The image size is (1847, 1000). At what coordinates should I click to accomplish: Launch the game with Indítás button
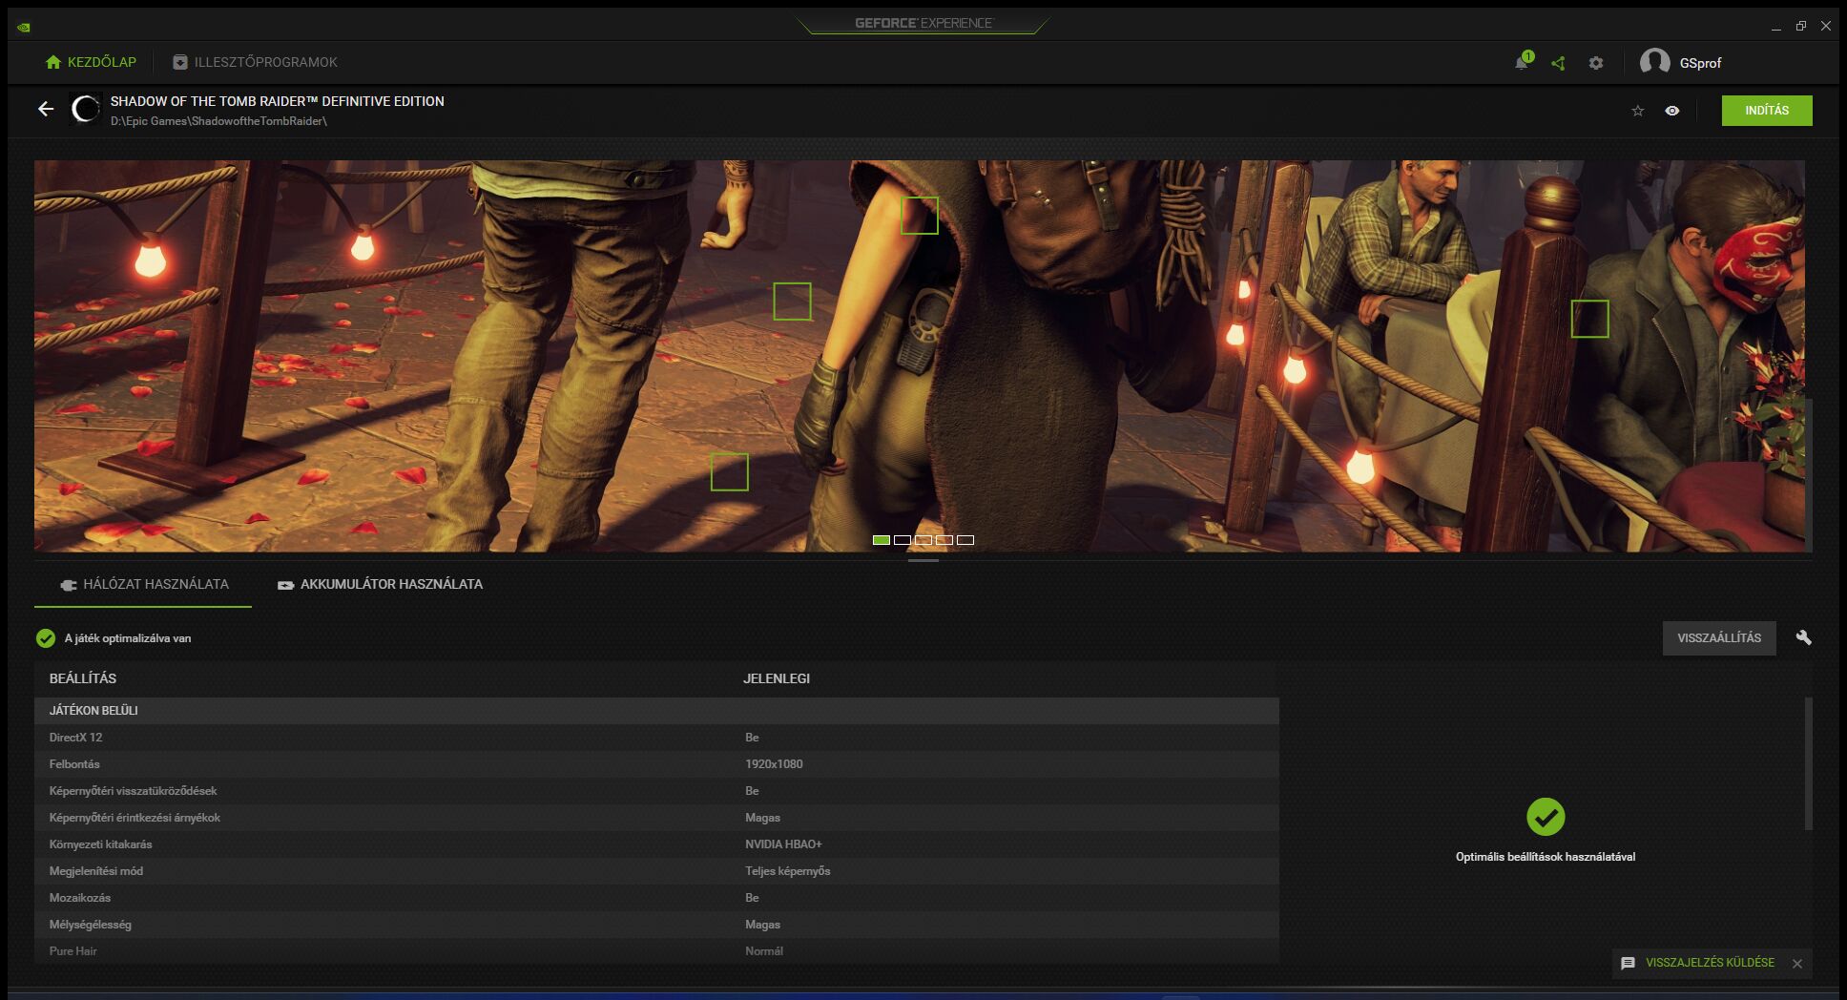point(1767,111)
